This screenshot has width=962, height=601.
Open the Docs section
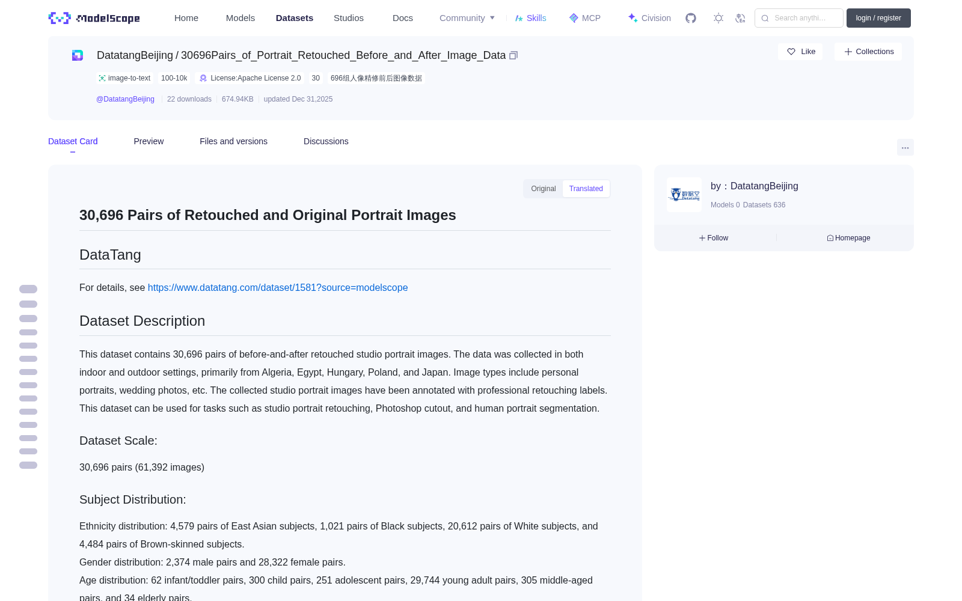(x=403, y=18)
